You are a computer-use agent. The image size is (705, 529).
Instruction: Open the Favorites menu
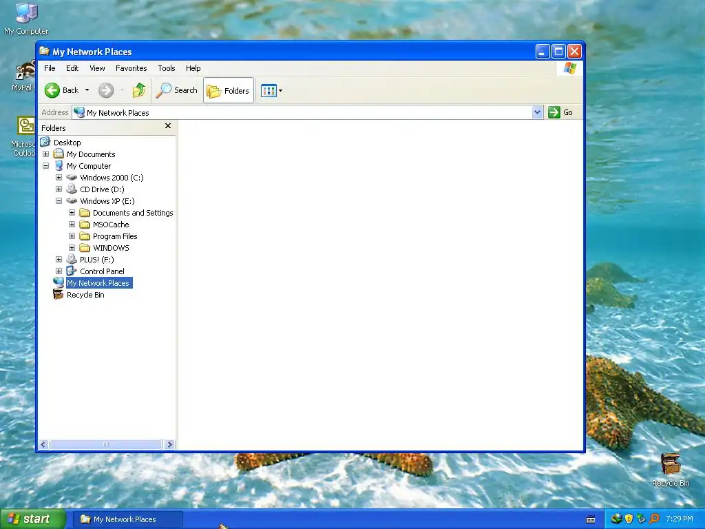pyautogui.click(x=131, y=68)
